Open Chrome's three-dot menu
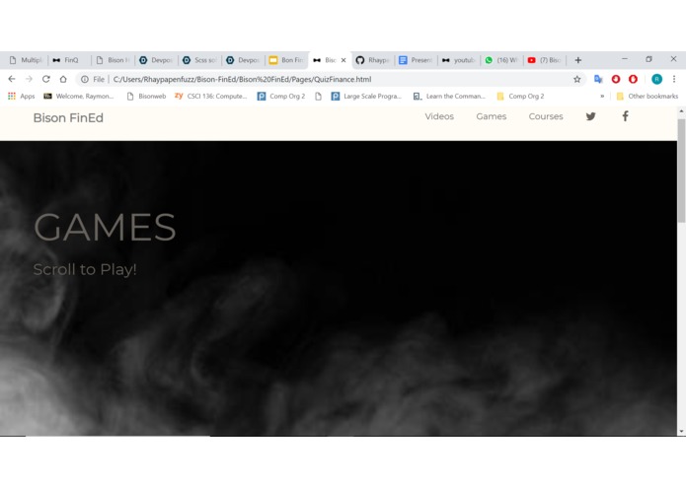 click(x=674, y=79)
